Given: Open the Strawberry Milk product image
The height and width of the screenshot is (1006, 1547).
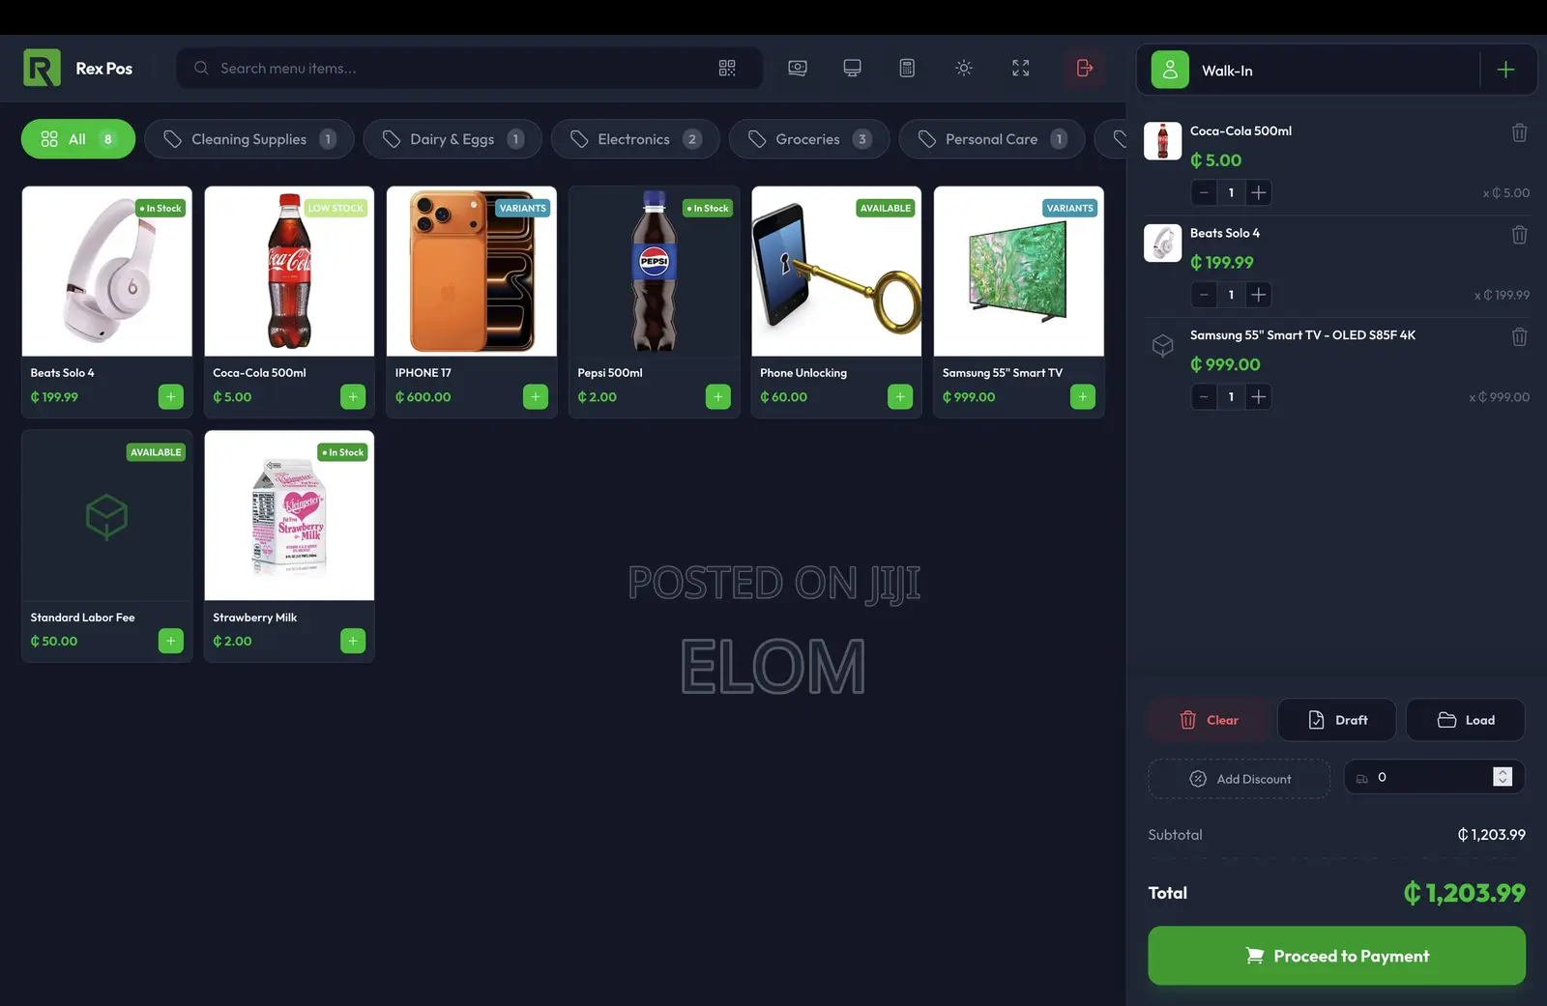Looking at the screenshot, I should (289, 515).
